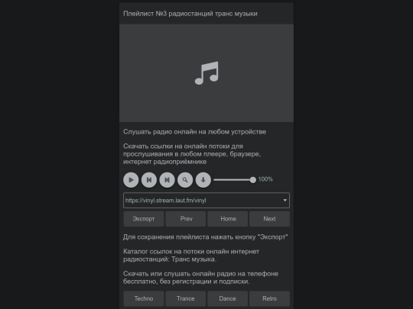Open the Dance genre category

[228, 299]
